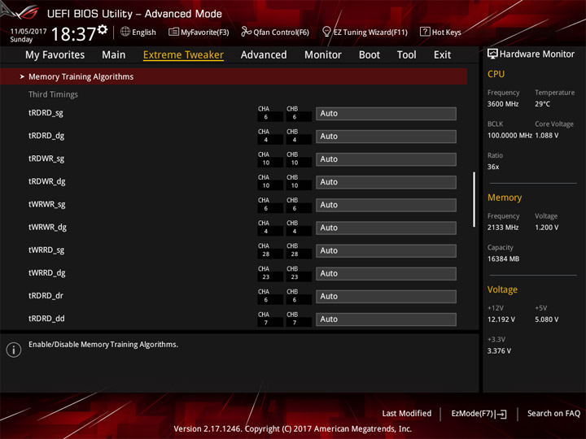Click the tWRWR_sg Auto field
Image resolution: width=586 pixels, height=439 pixels.
pos(386,205)
